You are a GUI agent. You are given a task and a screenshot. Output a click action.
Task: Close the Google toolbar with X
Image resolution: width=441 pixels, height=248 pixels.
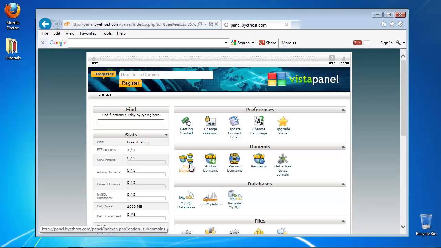43,43
